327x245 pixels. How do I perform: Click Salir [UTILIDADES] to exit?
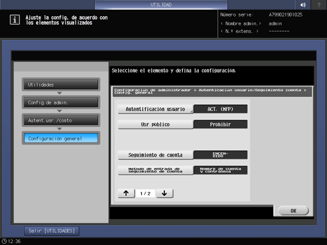pos(52,231)
